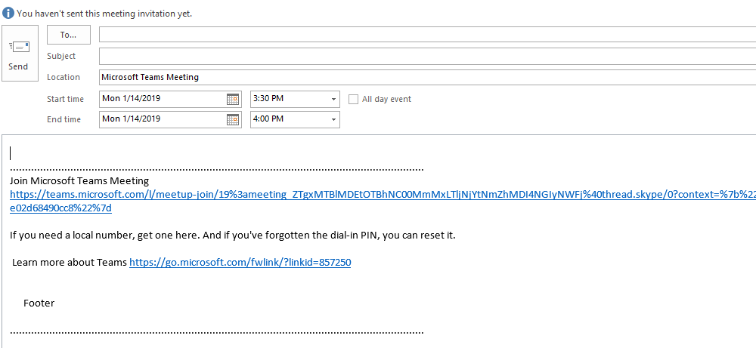Screen dimensions: 756x348
Task: Open the End time calendar date picker
Action: pyautogui.click(x=233, y=119)
